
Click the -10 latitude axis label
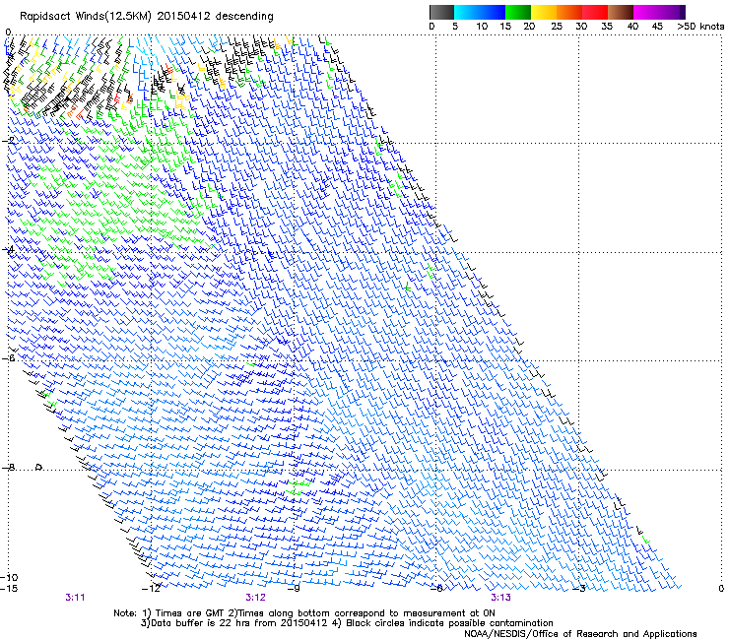[x=9, y=577]
